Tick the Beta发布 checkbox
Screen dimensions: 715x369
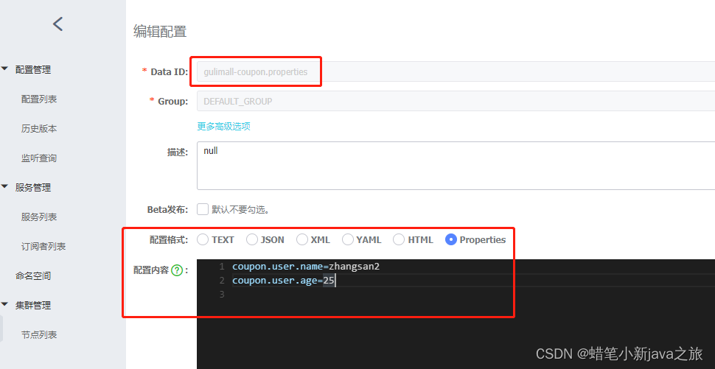203,209
